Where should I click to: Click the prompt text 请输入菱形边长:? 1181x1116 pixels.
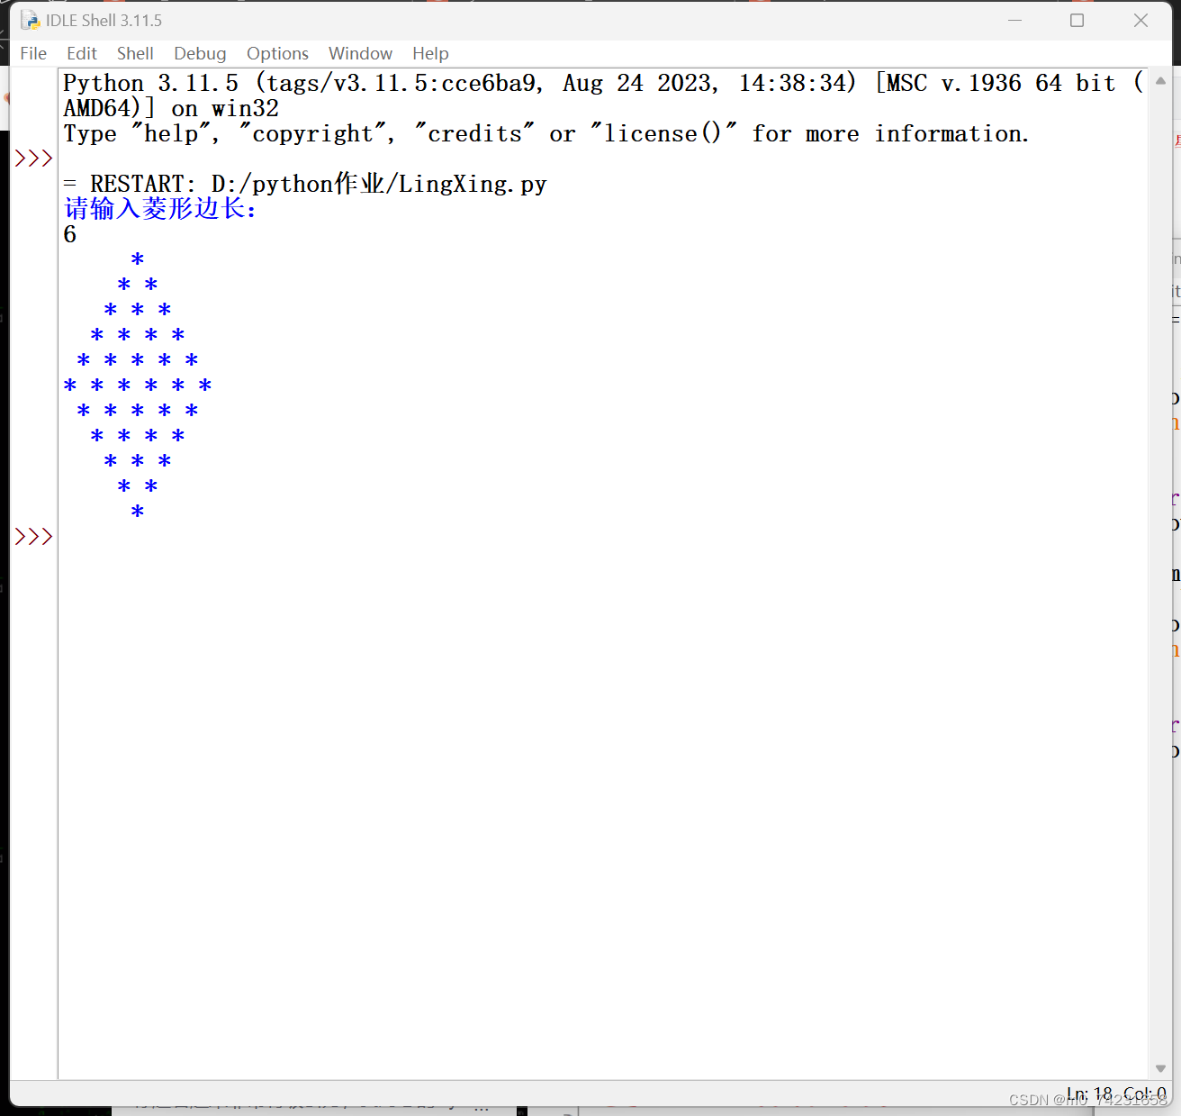pos(160,209)
